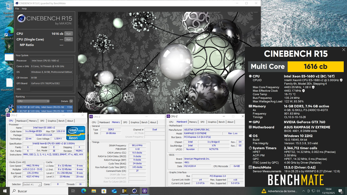347x195 pixels.
Task: Click the Max Core Frequency verified shield
Action: 313,87
